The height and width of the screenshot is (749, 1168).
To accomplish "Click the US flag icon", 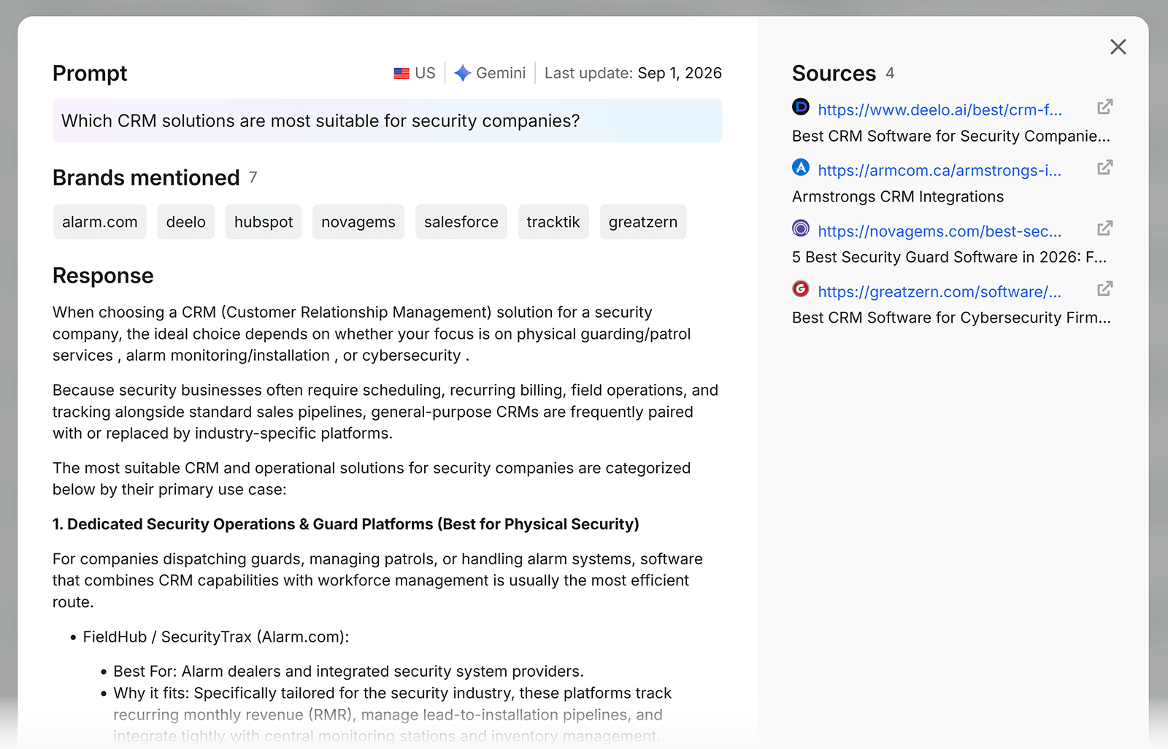I will pyautogui.click(x=401, y=73).
